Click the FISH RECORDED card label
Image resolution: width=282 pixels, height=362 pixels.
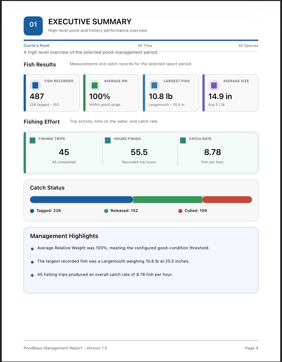tap(59, 81)
